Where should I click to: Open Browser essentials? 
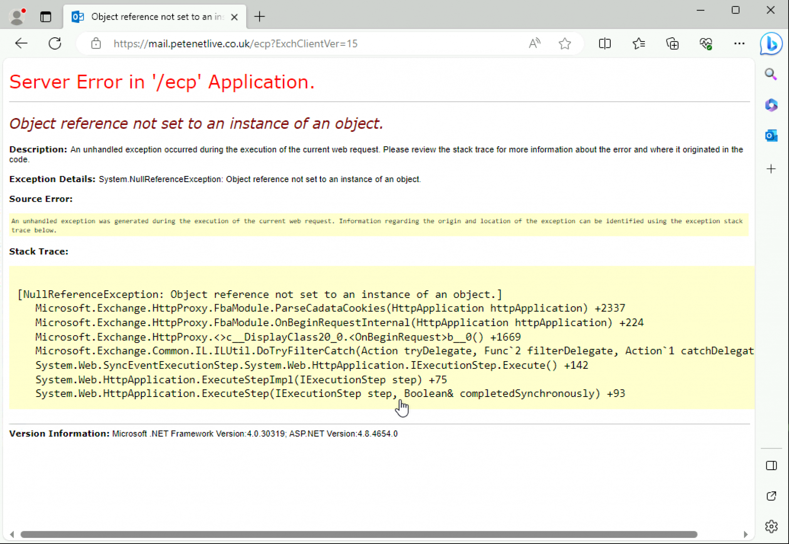coord(706,44)
